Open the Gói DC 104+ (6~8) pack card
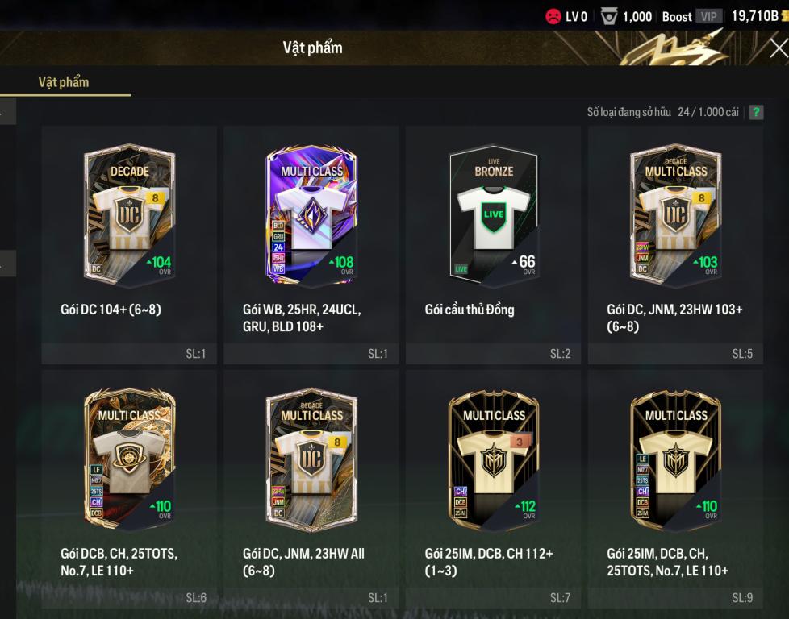The width and height of the screenshot is (789, 619). [x=129, y=245]
